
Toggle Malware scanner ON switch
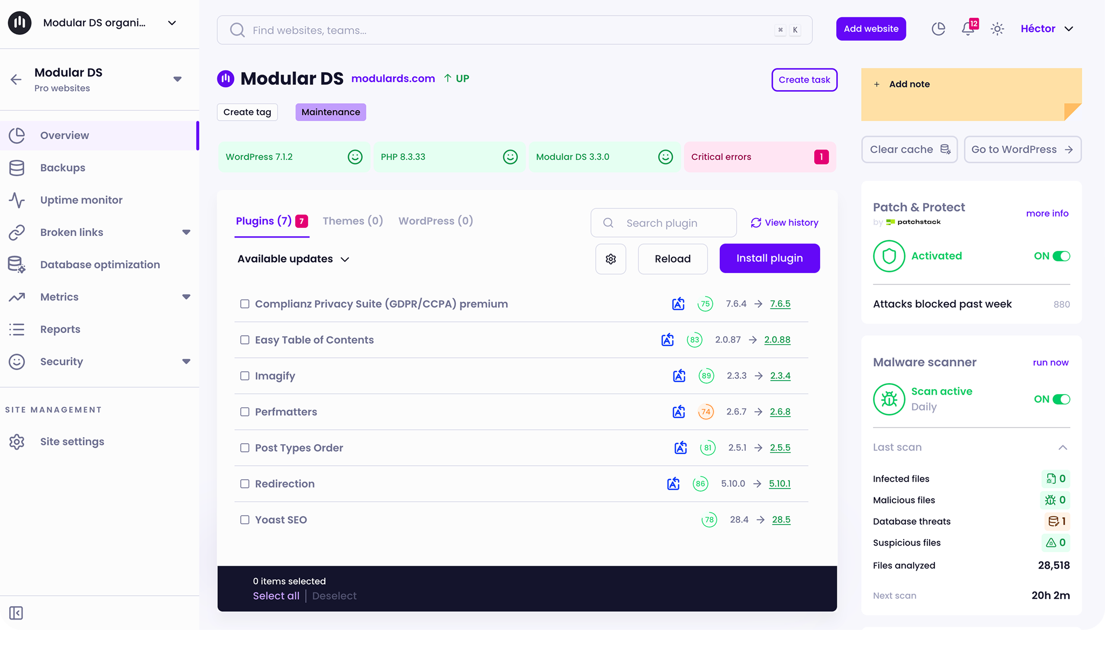1061,399
